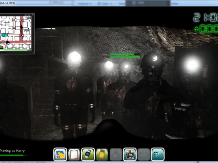Open the mine map inventory icon
This screenshot has width=218, height=163.
60,155
